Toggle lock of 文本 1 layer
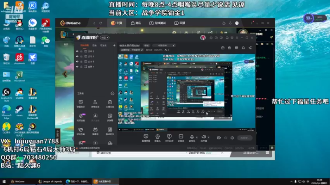Viewport: 330px width, 185px height. 81,56
